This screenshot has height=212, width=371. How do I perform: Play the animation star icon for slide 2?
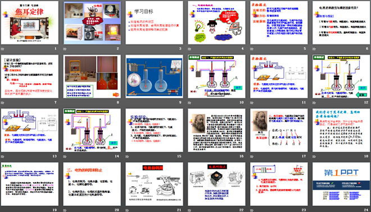(65, 49)
